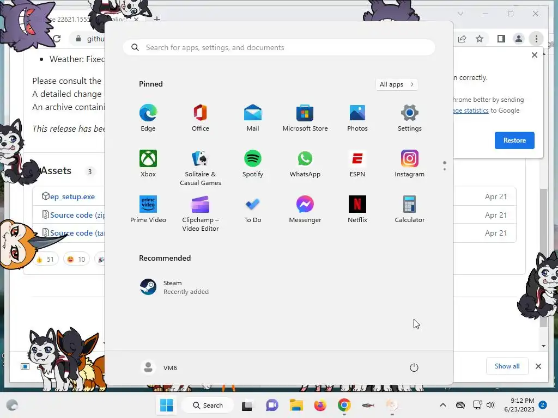Open File Explorer from the taskbar

pos(296,405)
